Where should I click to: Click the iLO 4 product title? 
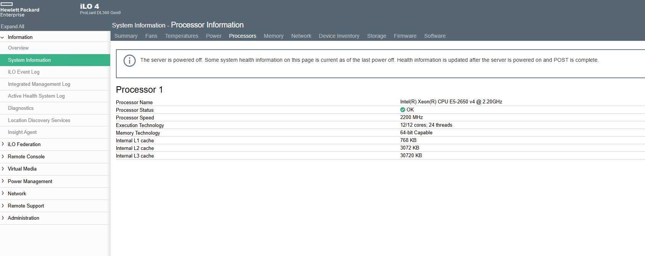[x=90, y=6]
